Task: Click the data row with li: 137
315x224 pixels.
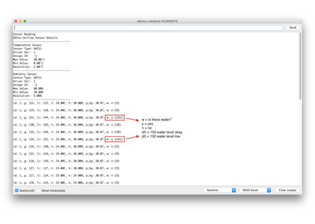Action: [x=66, y=168]
